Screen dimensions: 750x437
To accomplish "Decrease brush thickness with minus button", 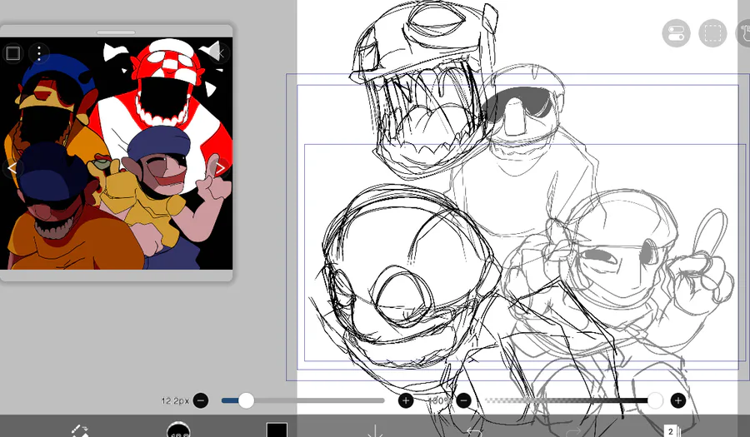I will (x=200, y=400).
